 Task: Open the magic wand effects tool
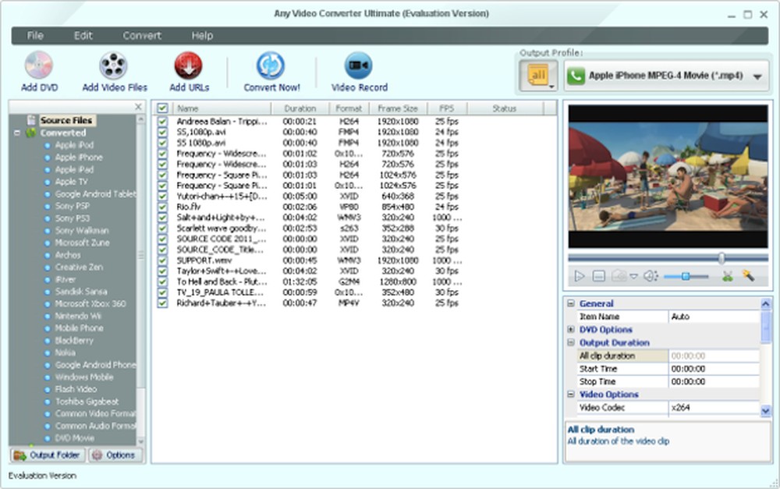tap(748, 275)
